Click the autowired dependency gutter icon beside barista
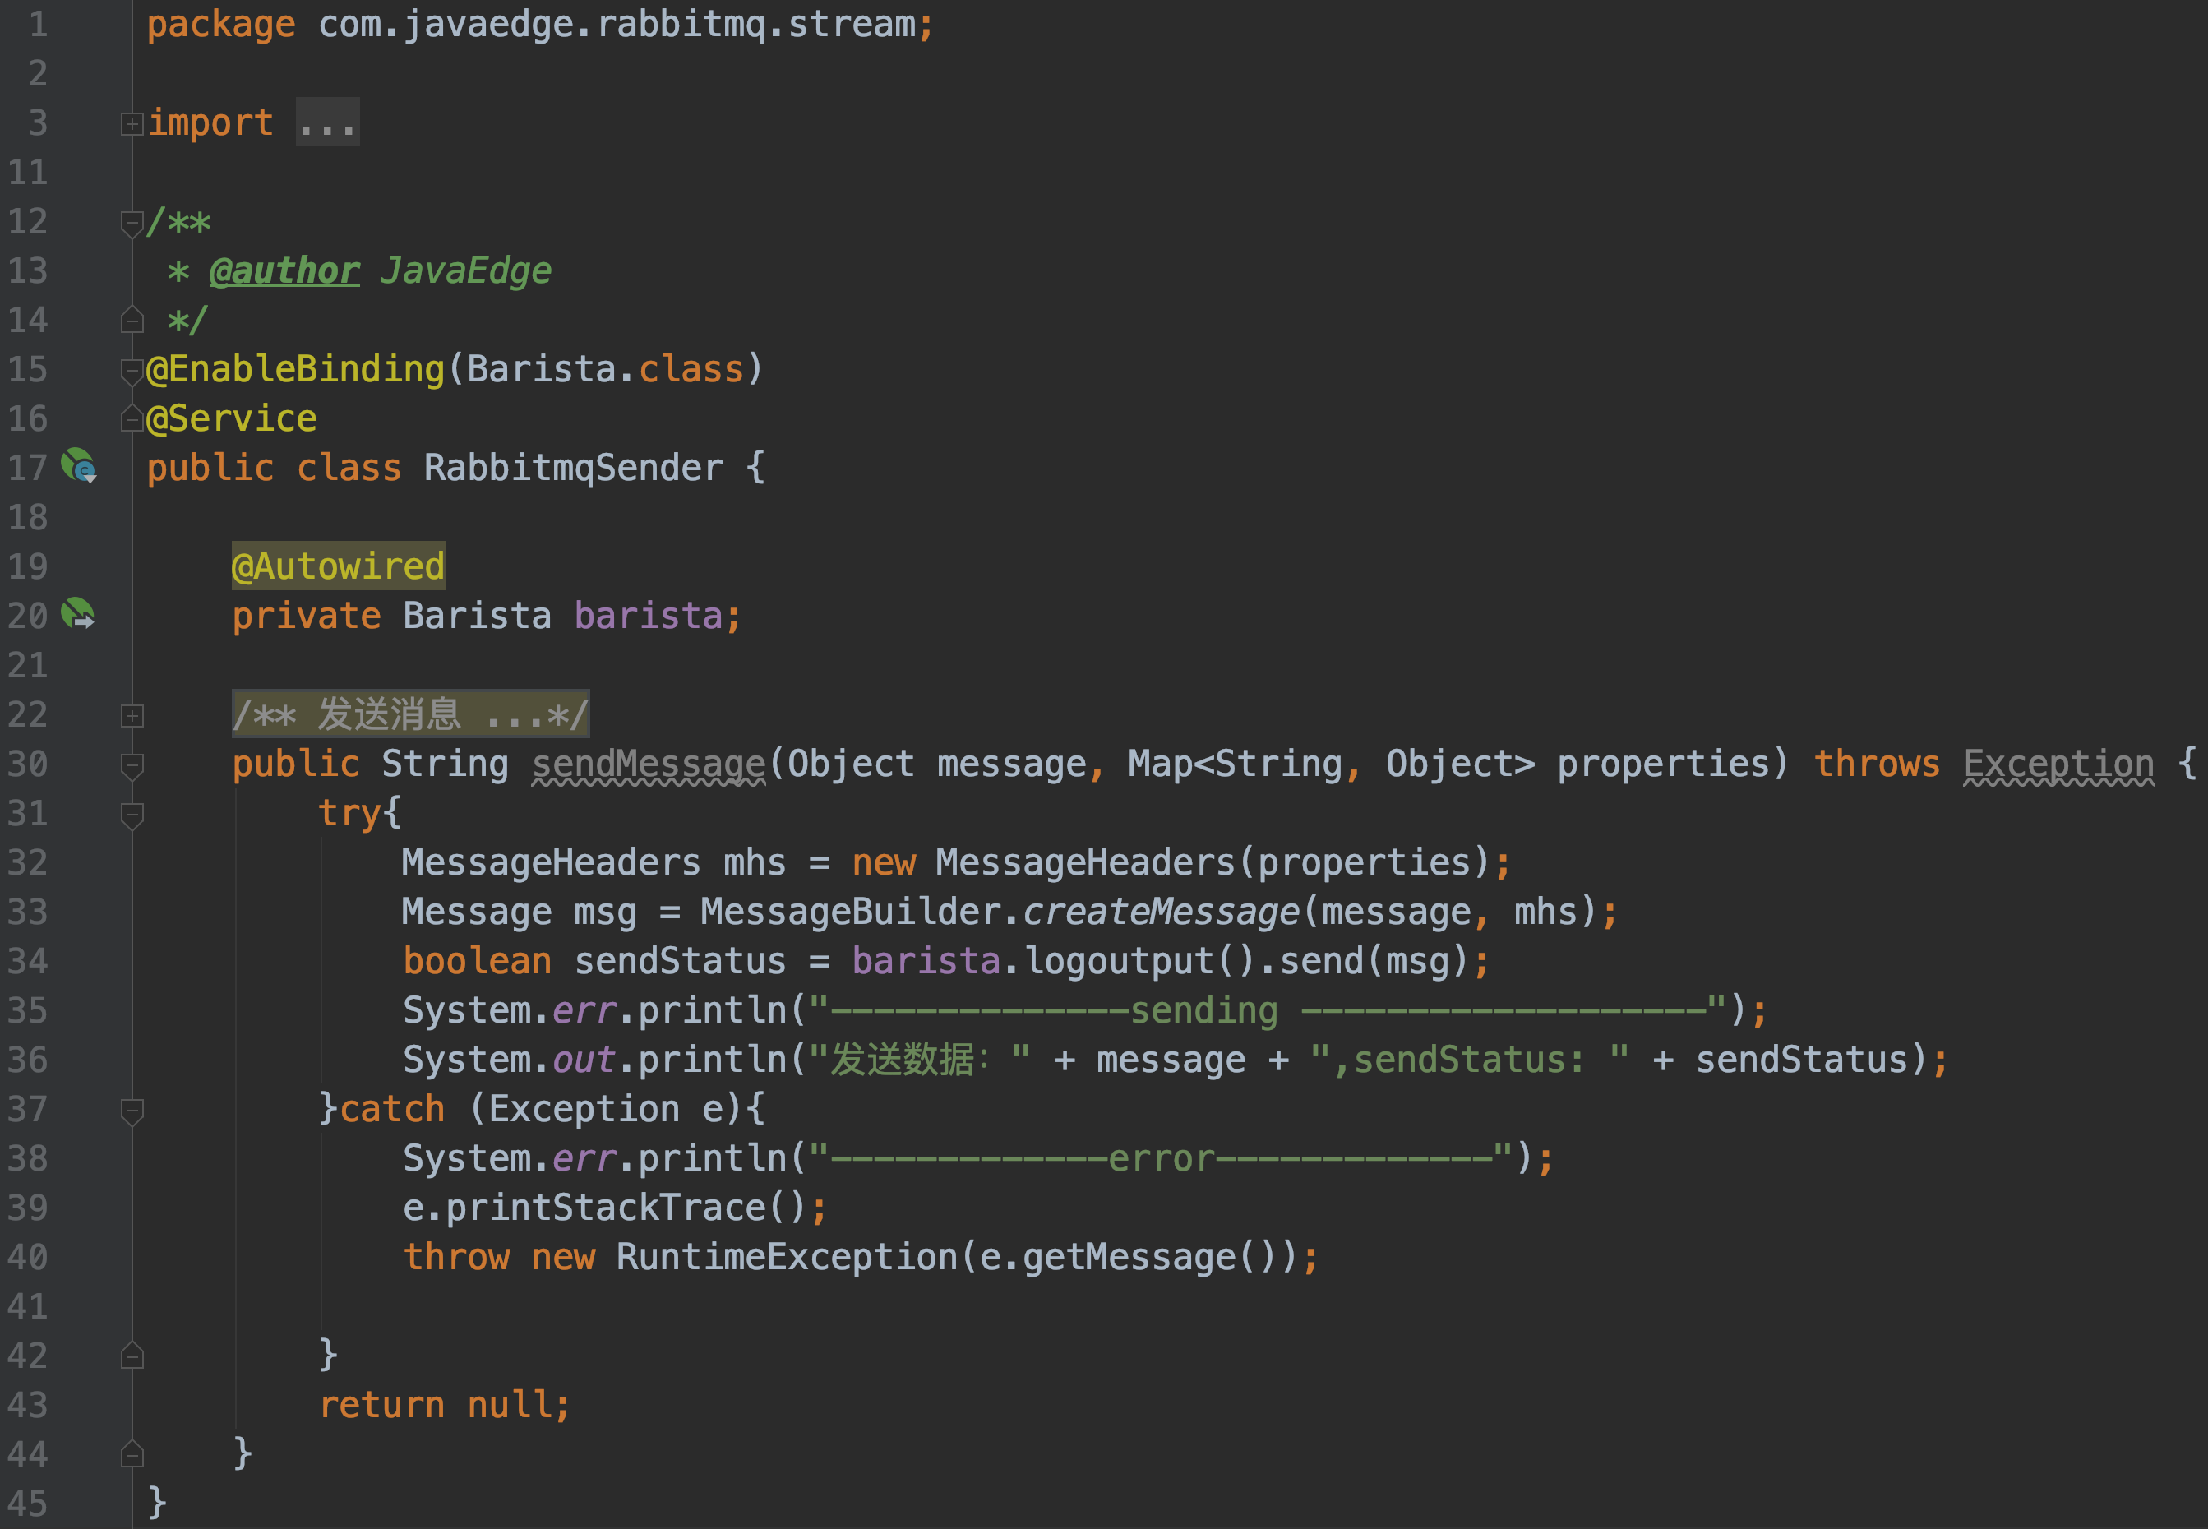The height and width of the screenshot is (1529, 2208). (77, 613)
